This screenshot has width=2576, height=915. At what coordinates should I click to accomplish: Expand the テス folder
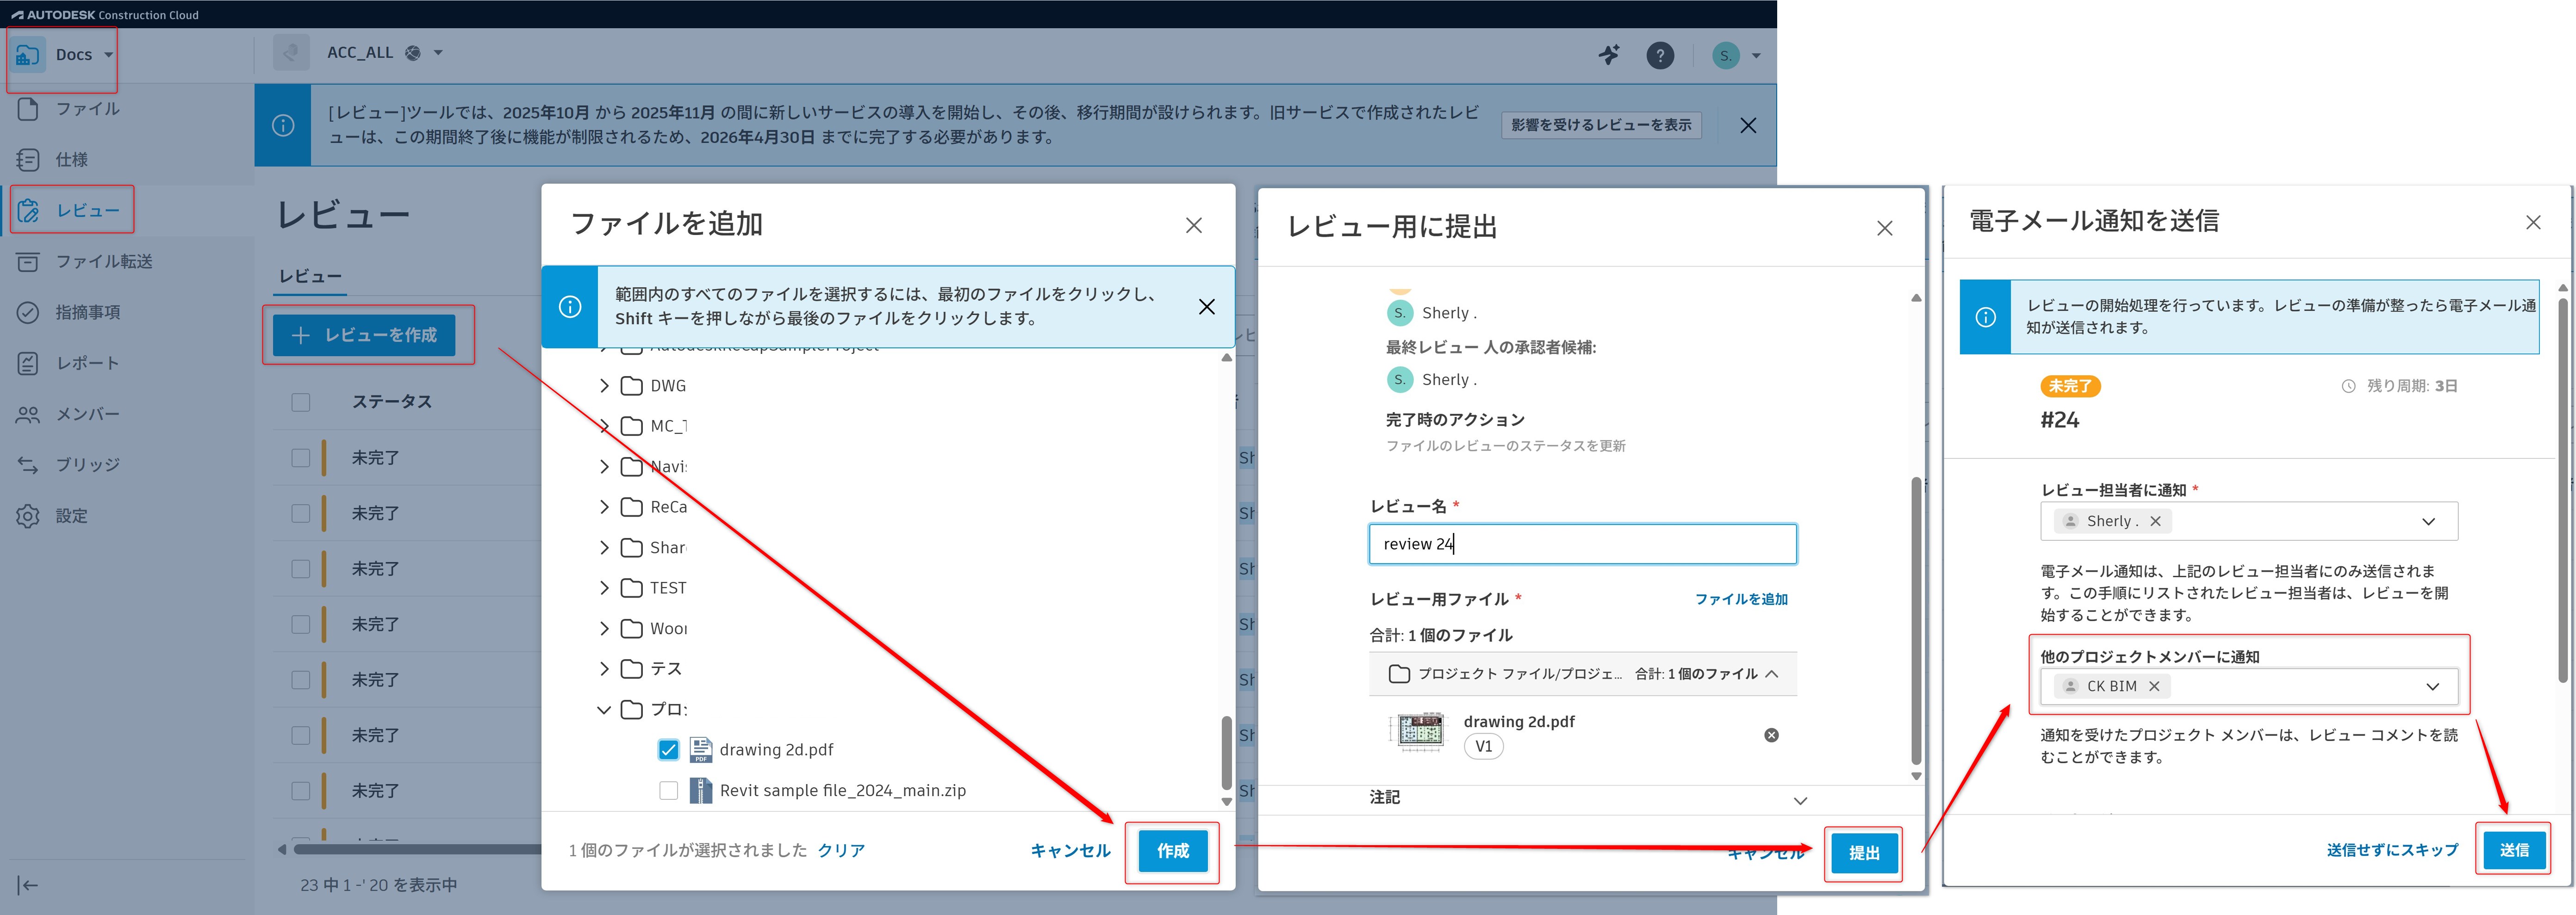point(604,669)
